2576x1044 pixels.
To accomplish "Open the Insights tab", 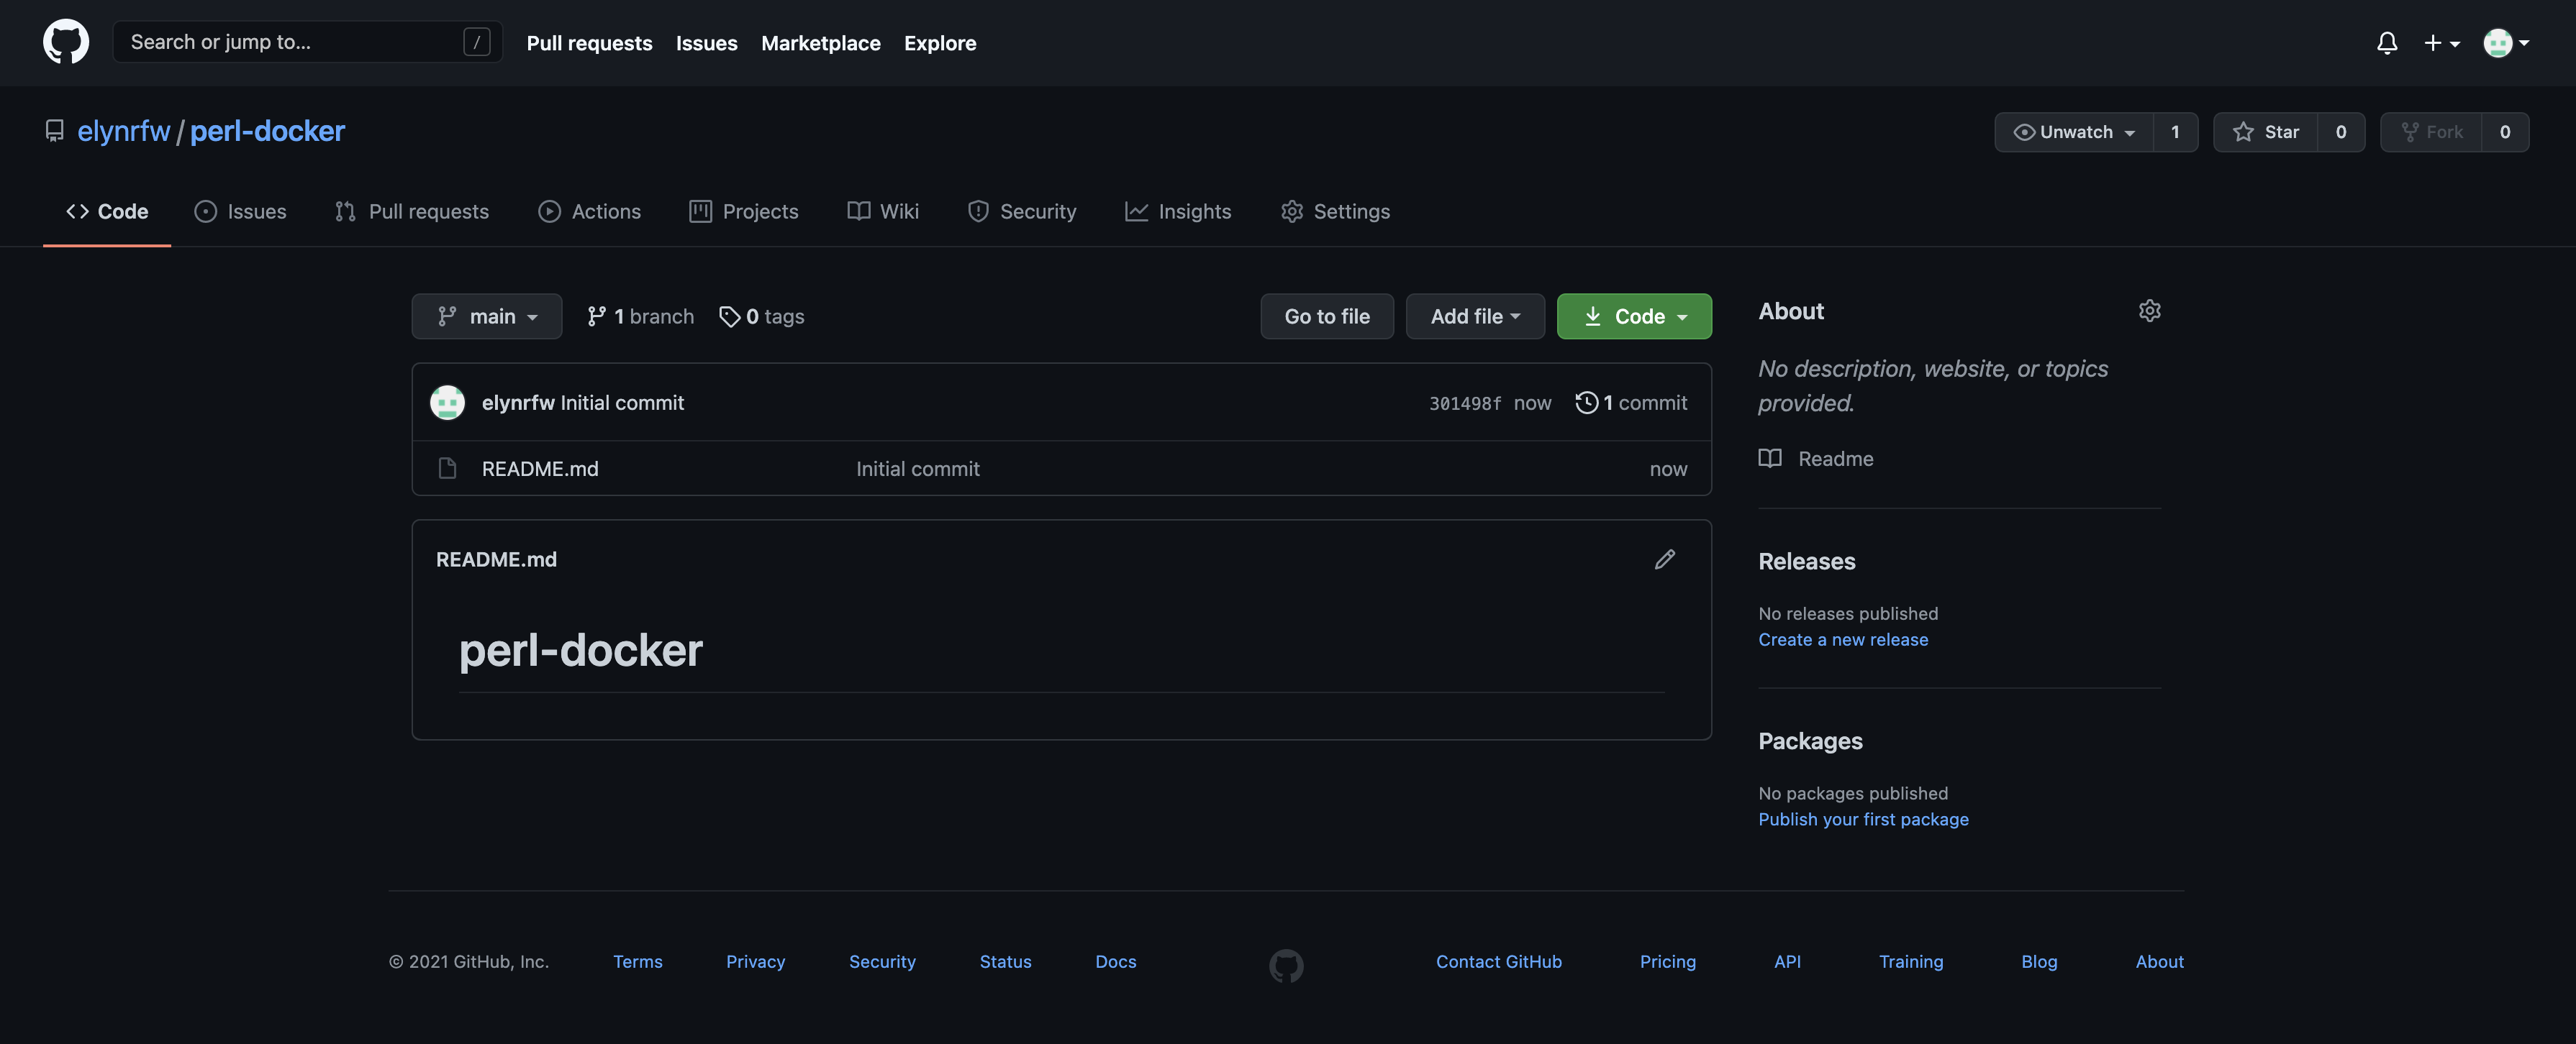I will point(1178,211).
